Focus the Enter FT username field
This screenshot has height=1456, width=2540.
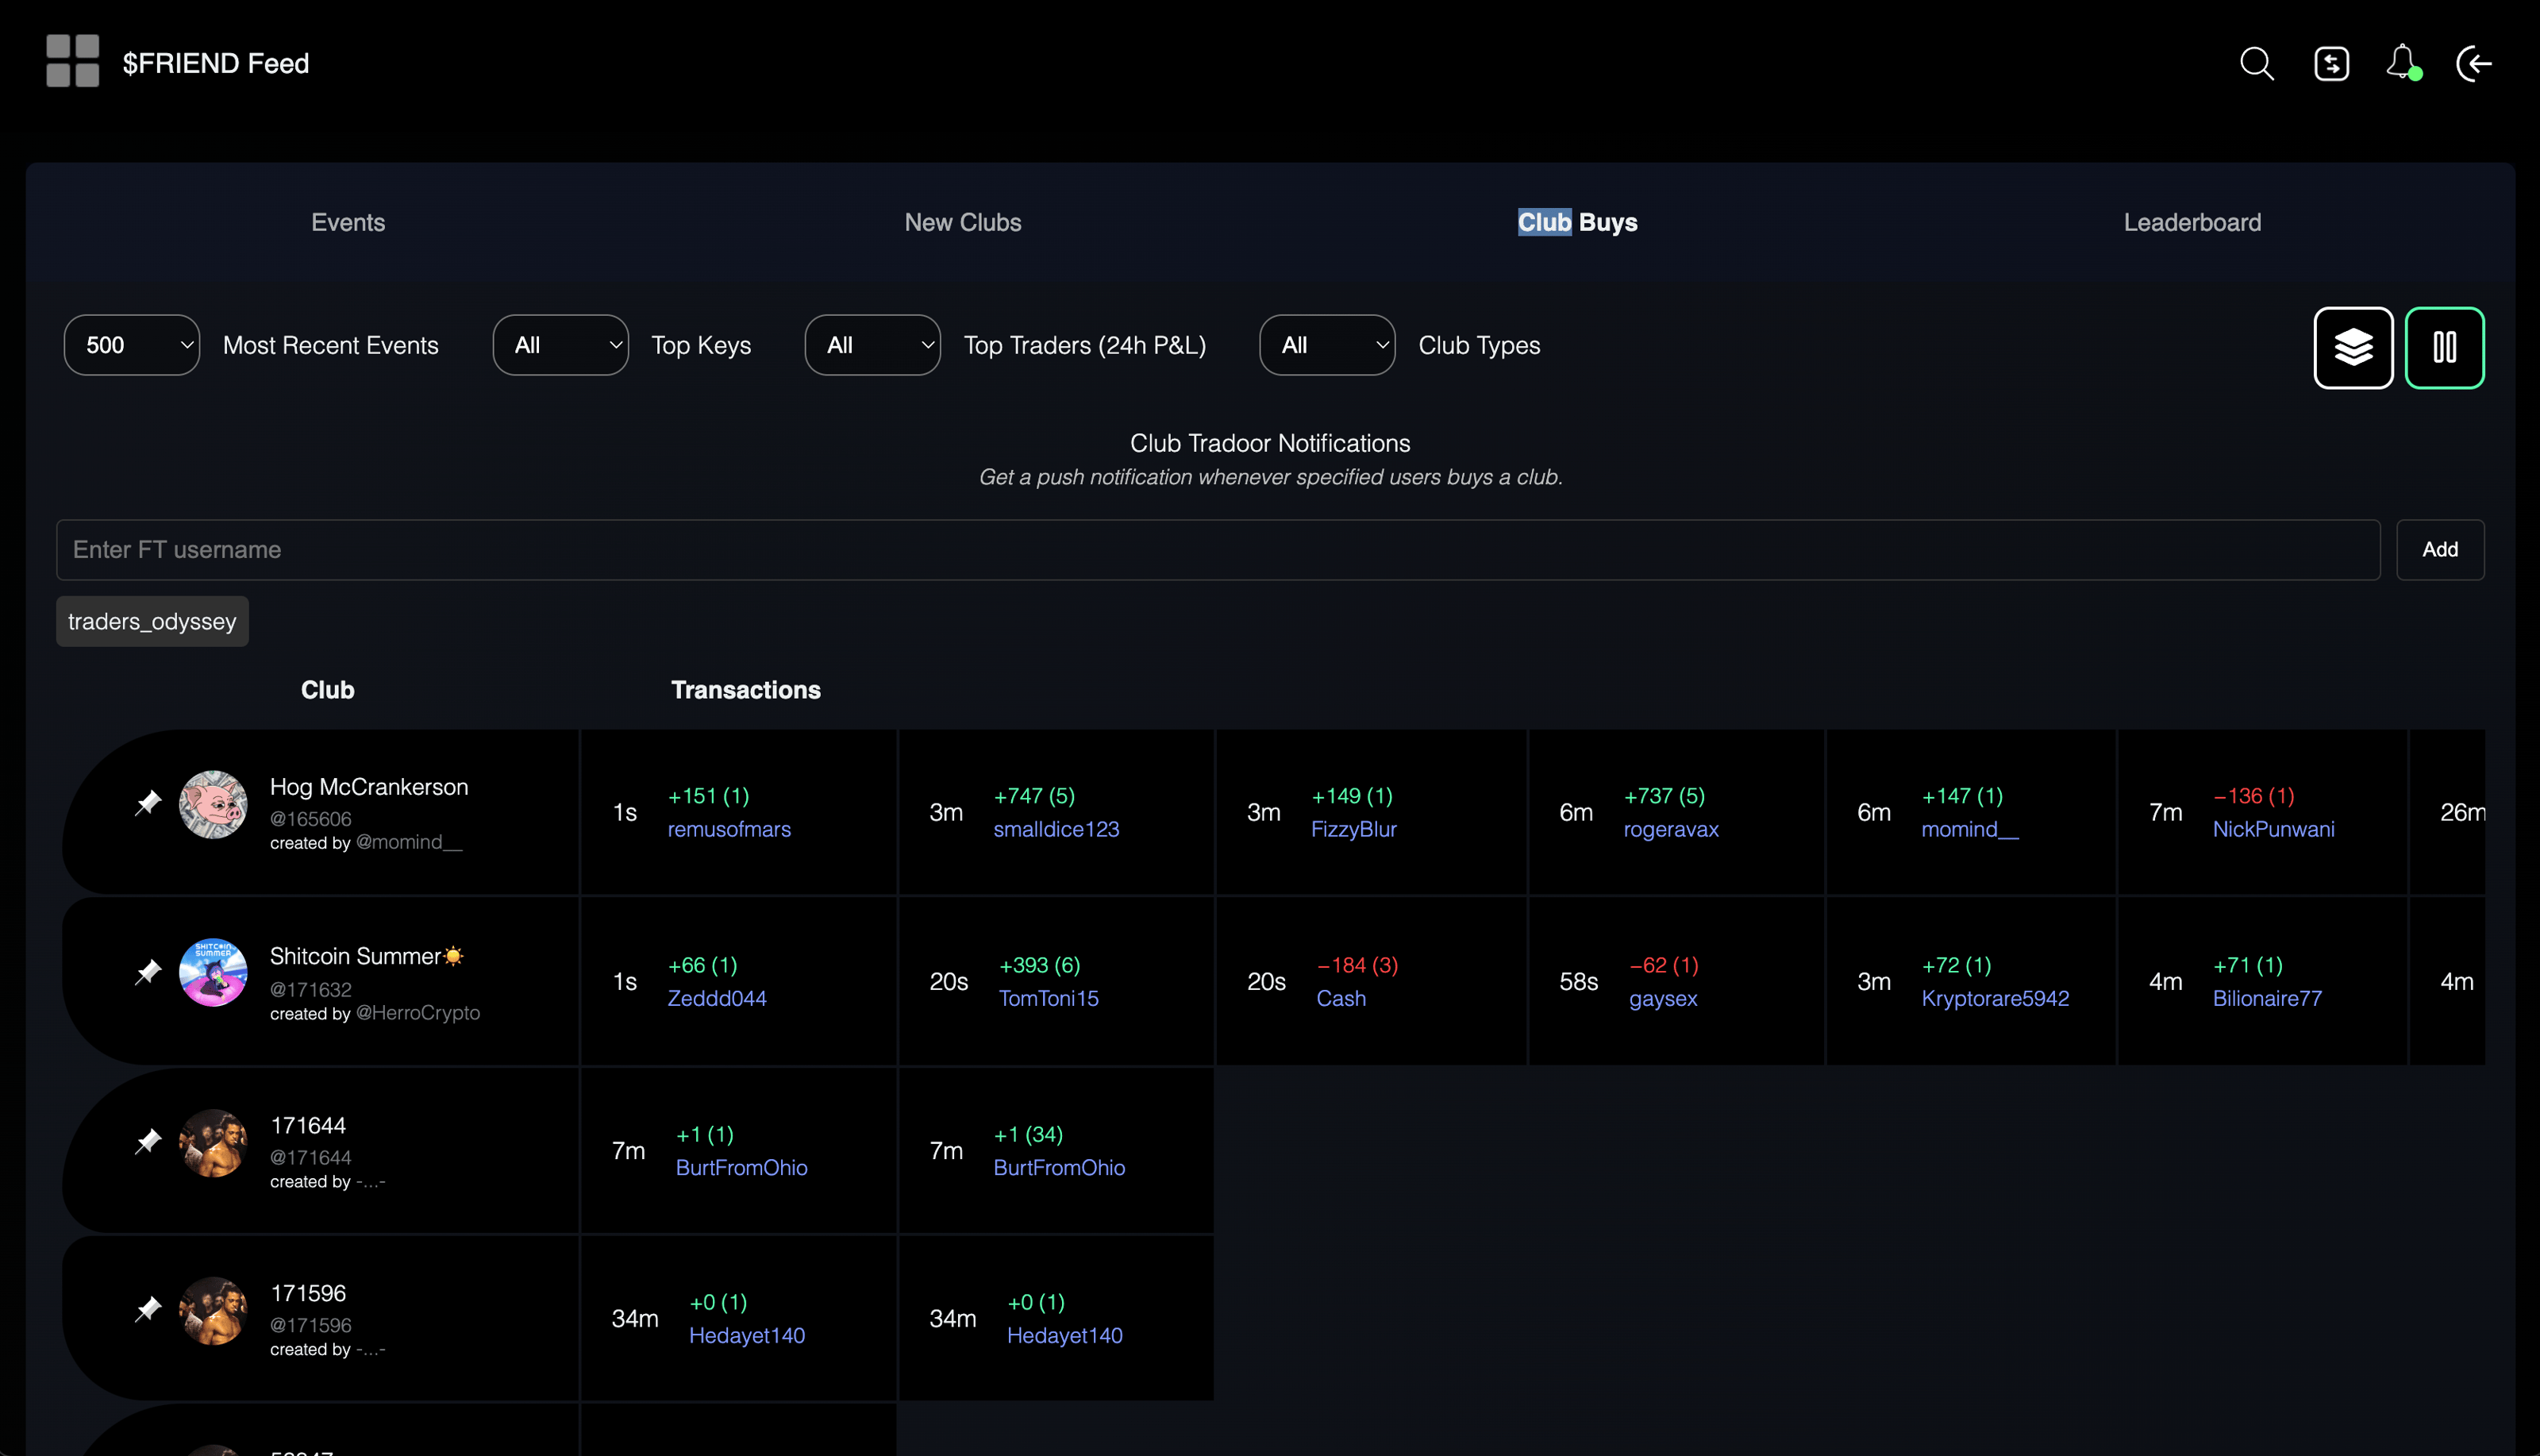pyautogui.click(x=1218, y=549)
